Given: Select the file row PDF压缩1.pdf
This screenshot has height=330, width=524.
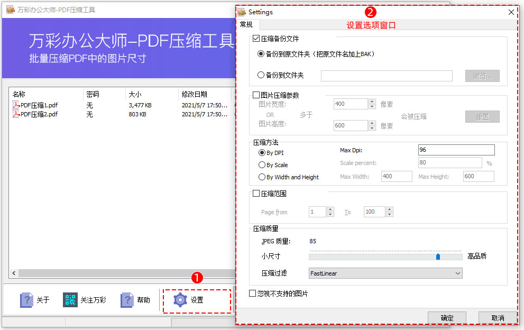Looking at the screenshot, I should pos(122,105).
